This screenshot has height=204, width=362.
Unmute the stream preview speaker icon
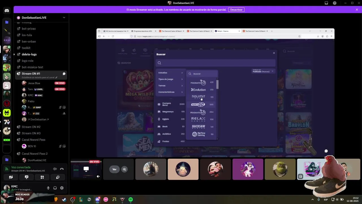[x=98, y=176]
